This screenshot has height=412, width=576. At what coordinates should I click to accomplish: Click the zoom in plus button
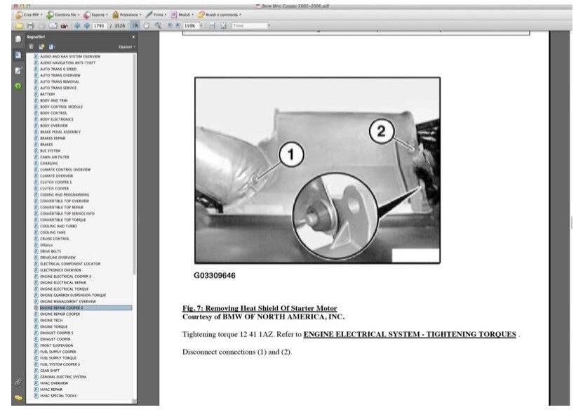click(x=178, y=25)
